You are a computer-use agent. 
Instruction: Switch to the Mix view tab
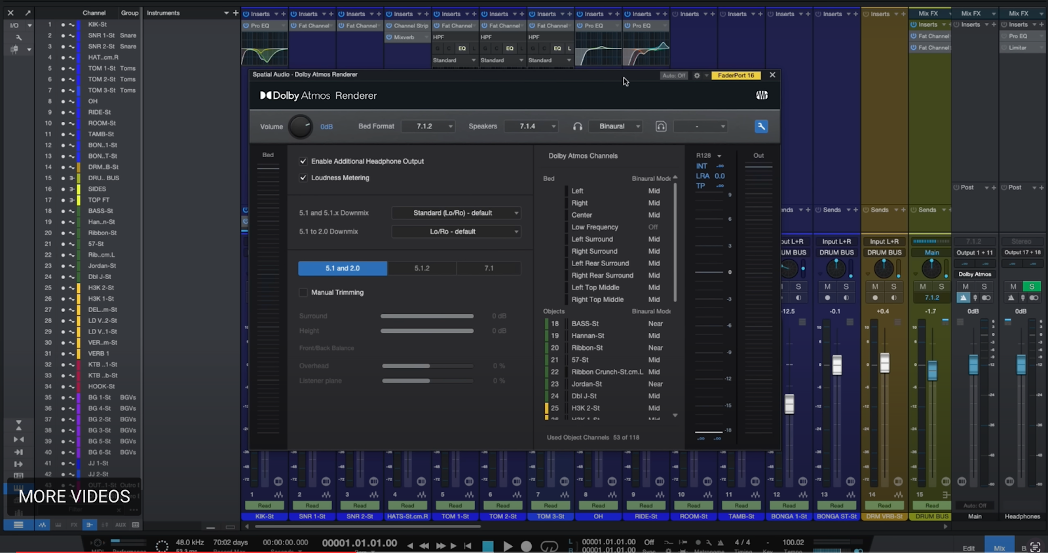coord(1000,548)
